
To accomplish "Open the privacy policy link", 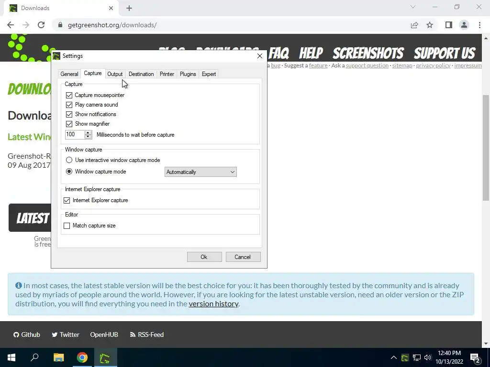I will [x=433, y=65].
